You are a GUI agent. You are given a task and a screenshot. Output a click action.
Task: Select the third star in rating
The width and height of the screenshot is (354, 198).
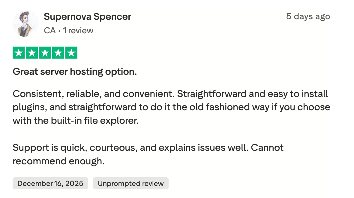(45, 53)
